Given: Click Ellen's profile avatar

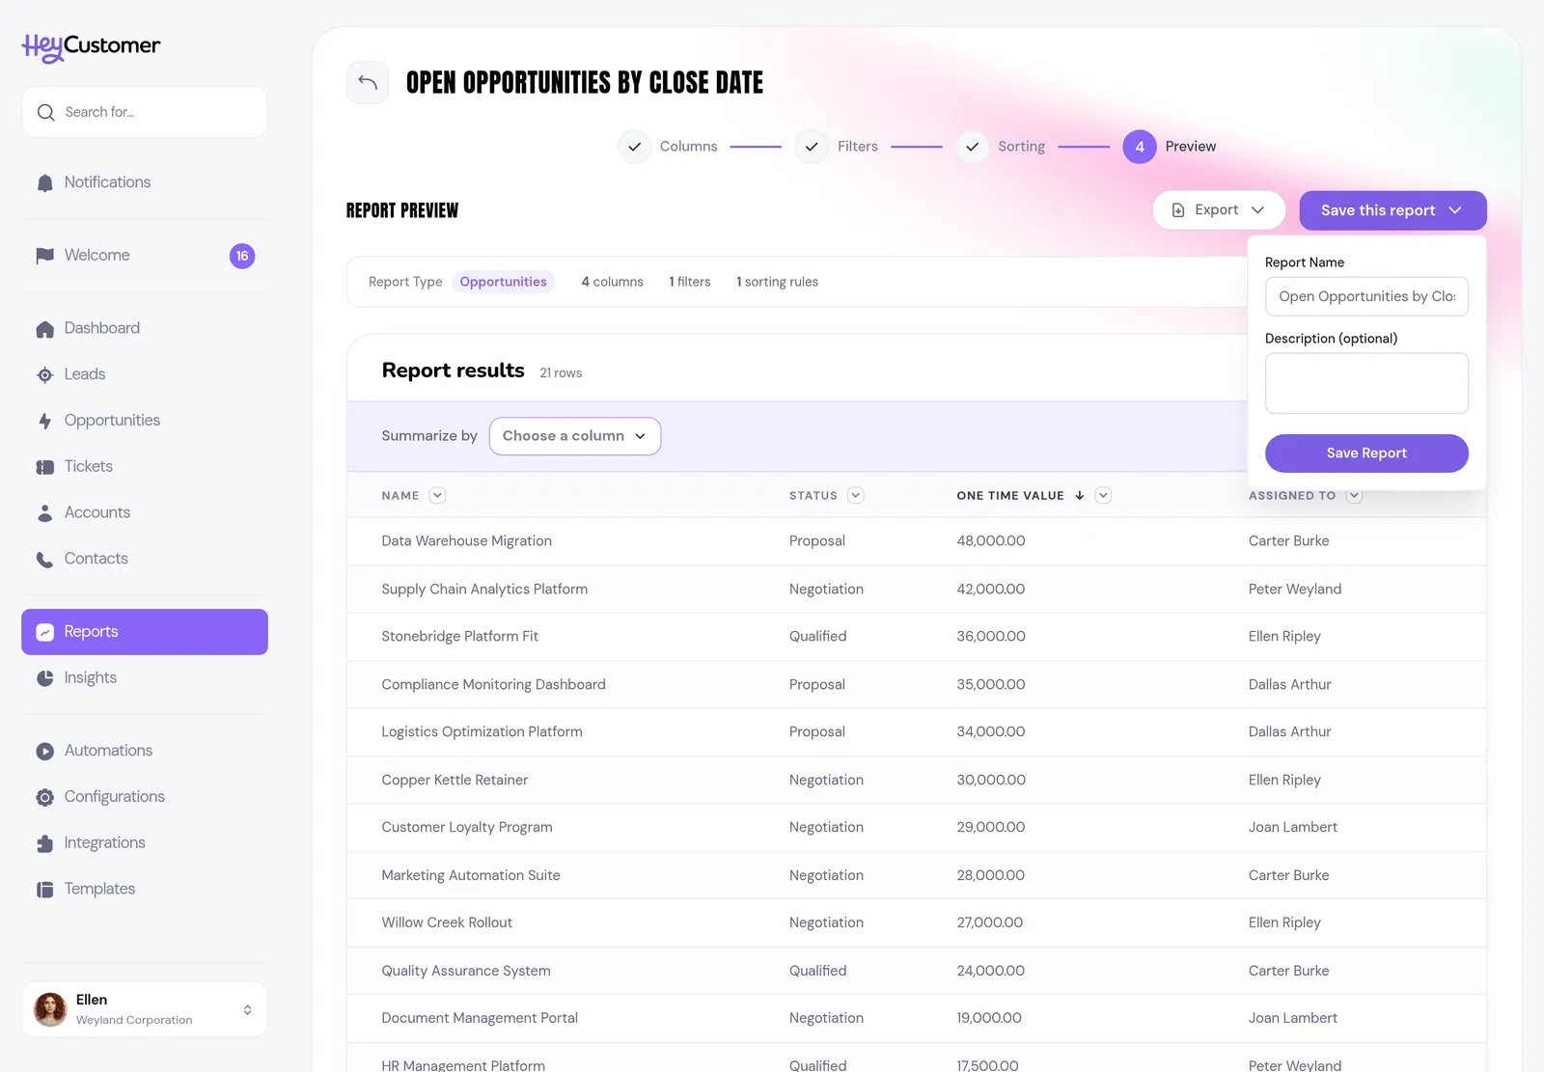Looking at the screenshot, I should pyautogui.click(x=50, y=1009).
